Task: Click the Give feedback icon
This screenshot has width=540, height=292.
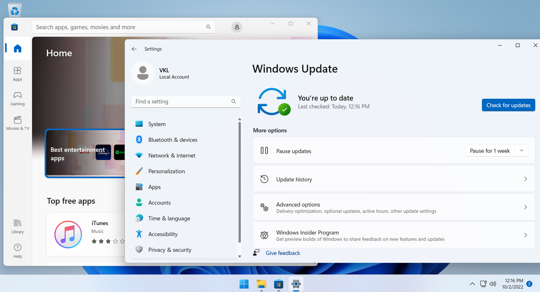Action: pyautogui.click(x=256, y=253)
